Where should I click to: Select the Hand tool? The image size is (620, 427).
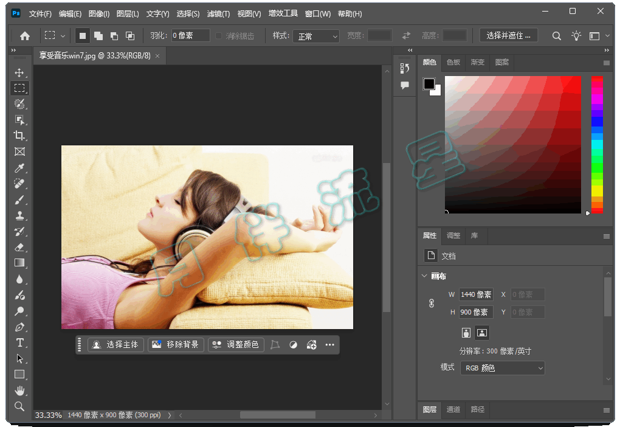point(19,390)
